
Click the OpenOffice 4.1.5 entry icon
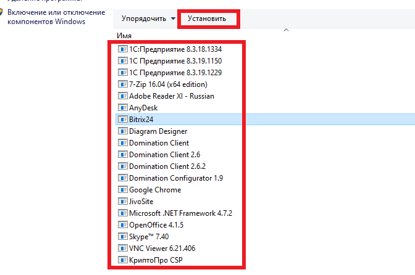click(123, 225)
